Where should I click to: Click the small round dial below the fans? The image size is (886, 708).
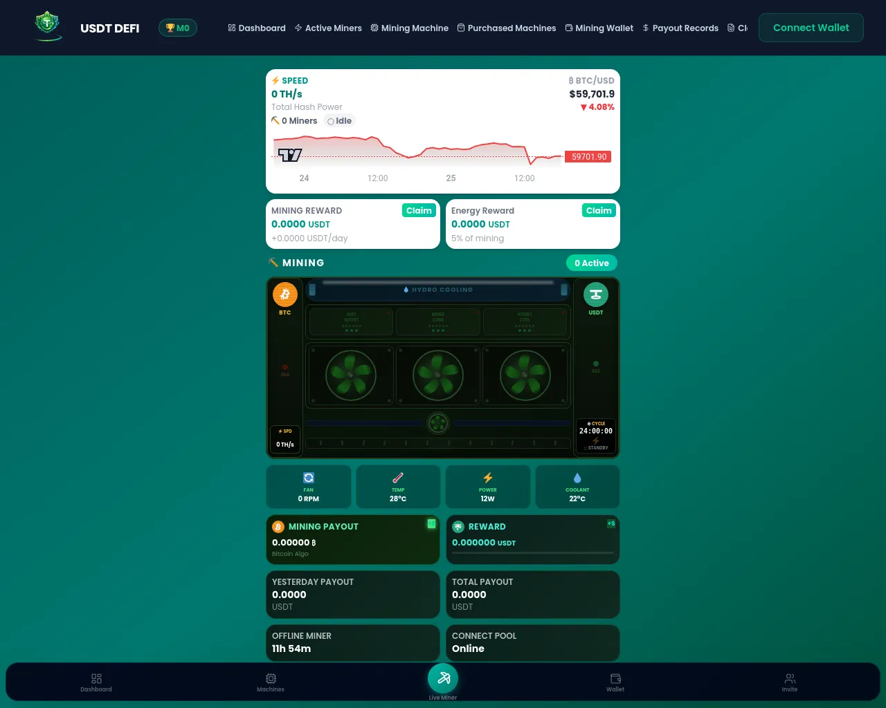tap(438, 422)
